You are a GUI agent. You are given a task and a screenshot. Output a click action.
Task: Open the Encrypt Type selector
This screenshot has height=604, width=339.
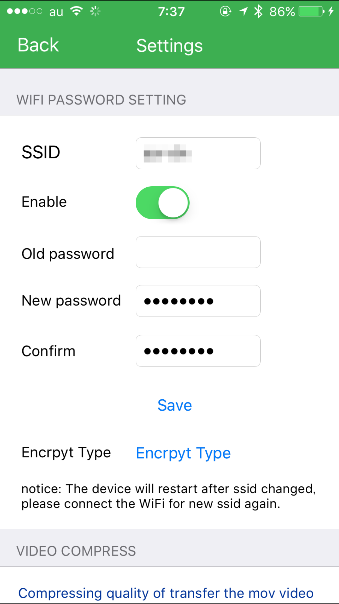(183, 453)
